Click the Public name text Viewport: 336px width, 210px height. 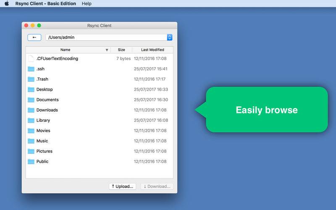tap(42, 161)
